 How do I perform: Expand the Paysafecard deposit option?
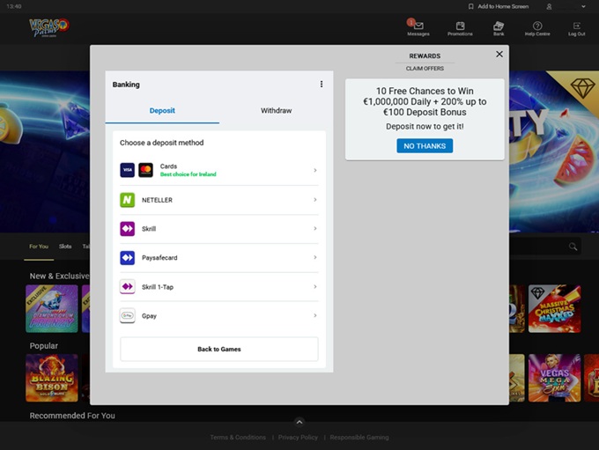tap(218, 258)
